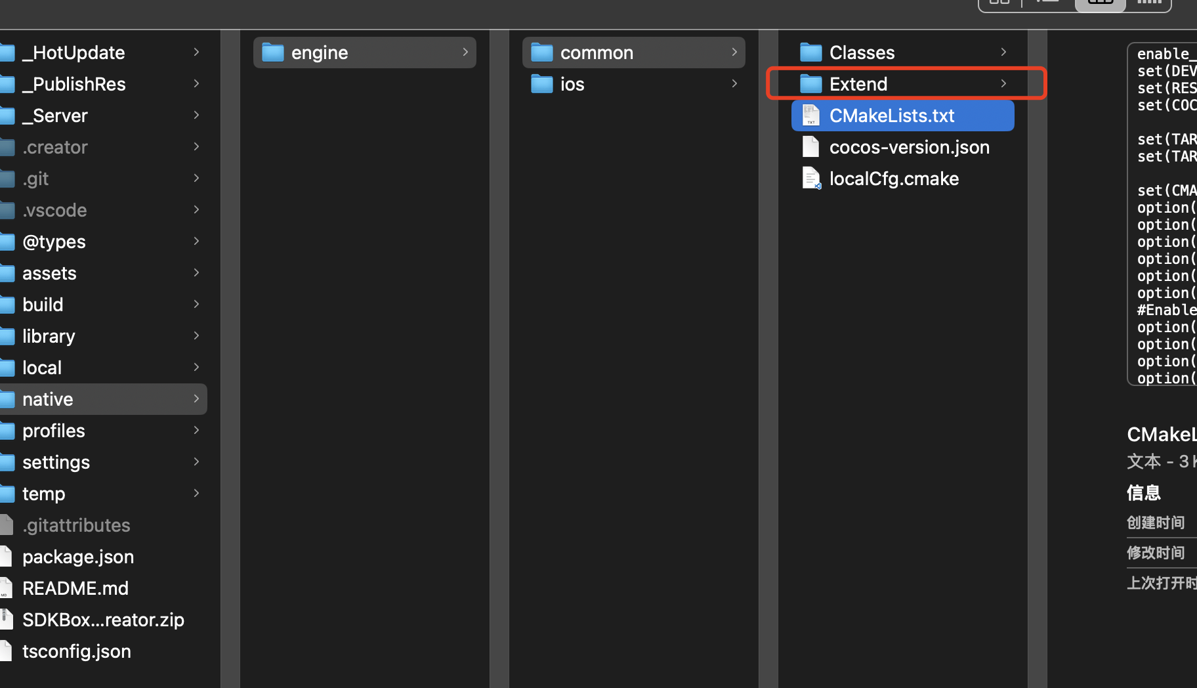Click the localCfg.cmake file icon
1197x688 pixels.
(x=810, y=178)
